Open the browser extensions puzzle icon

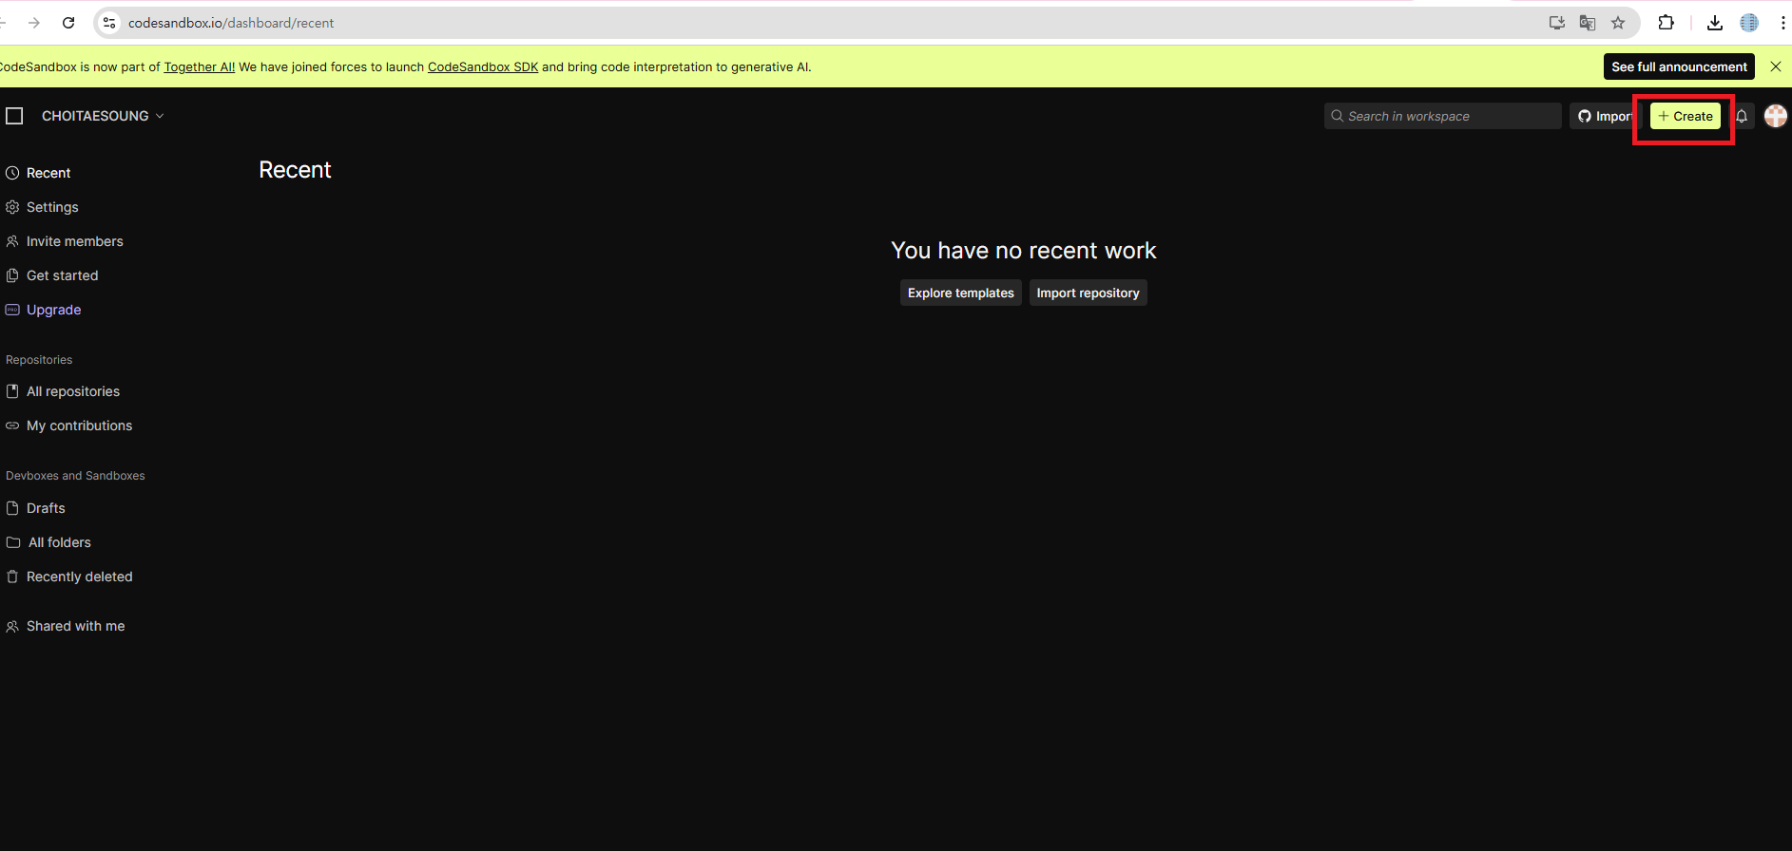[x=1666, y=23]
